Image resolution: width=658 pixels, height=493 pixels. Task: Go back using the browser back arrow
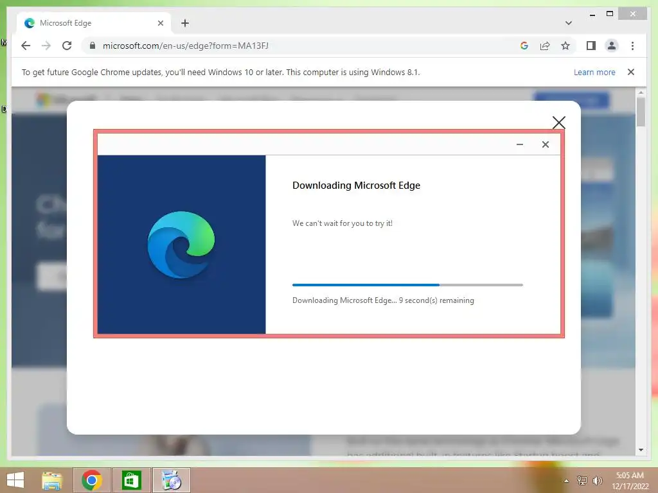pyautogui.click(x=26, y=46)
